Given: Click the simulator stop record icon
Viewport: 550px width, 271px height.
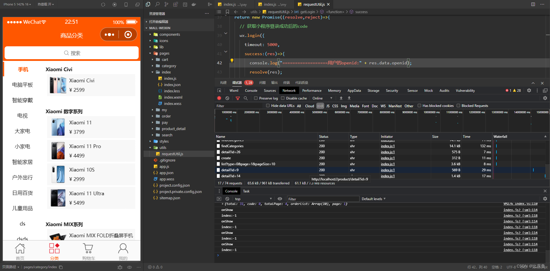Looking at the screenshot, I should pyautogui.click(x=115, y=4).
